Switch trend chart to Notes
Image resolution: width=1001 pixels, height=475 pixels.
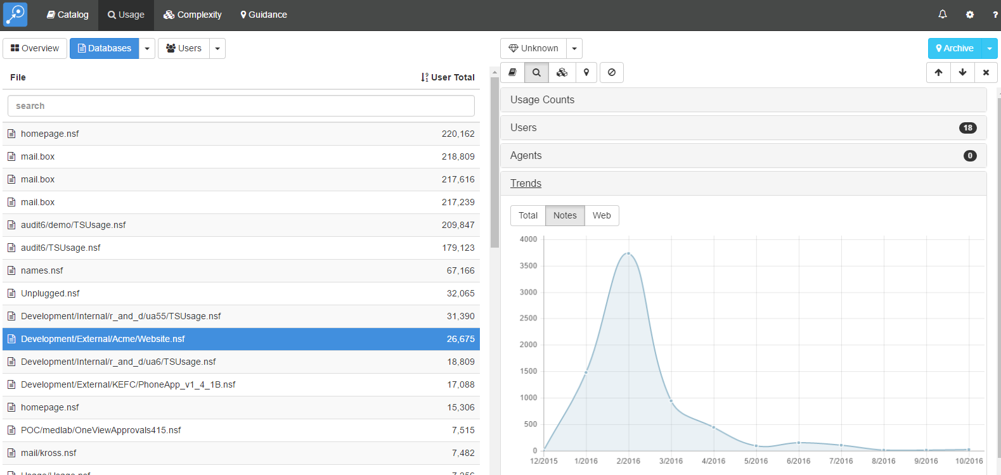(x=565, y=215)
